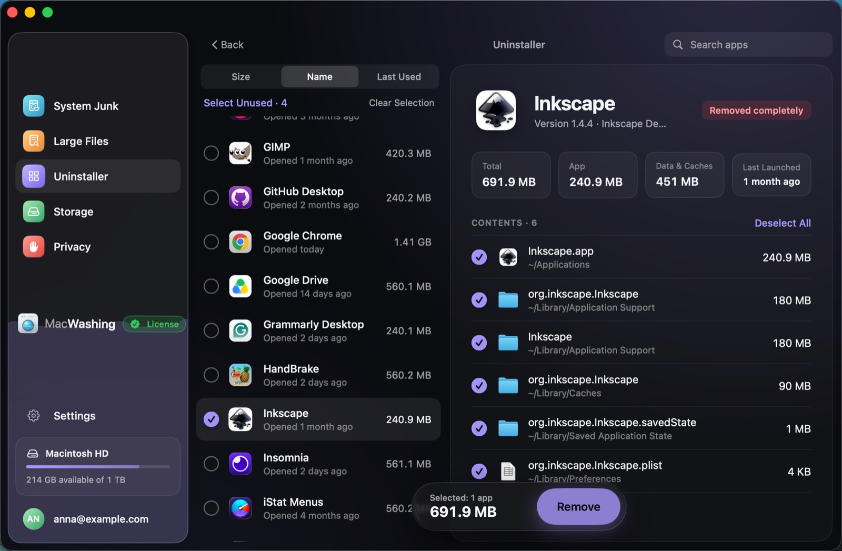The image size is (842, 551).
Task: Uncheck the plist preferences item
Action: [479, 472]
